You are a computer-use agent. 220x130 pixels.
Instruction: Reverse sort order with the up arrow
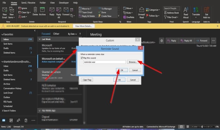click(80, 34)
